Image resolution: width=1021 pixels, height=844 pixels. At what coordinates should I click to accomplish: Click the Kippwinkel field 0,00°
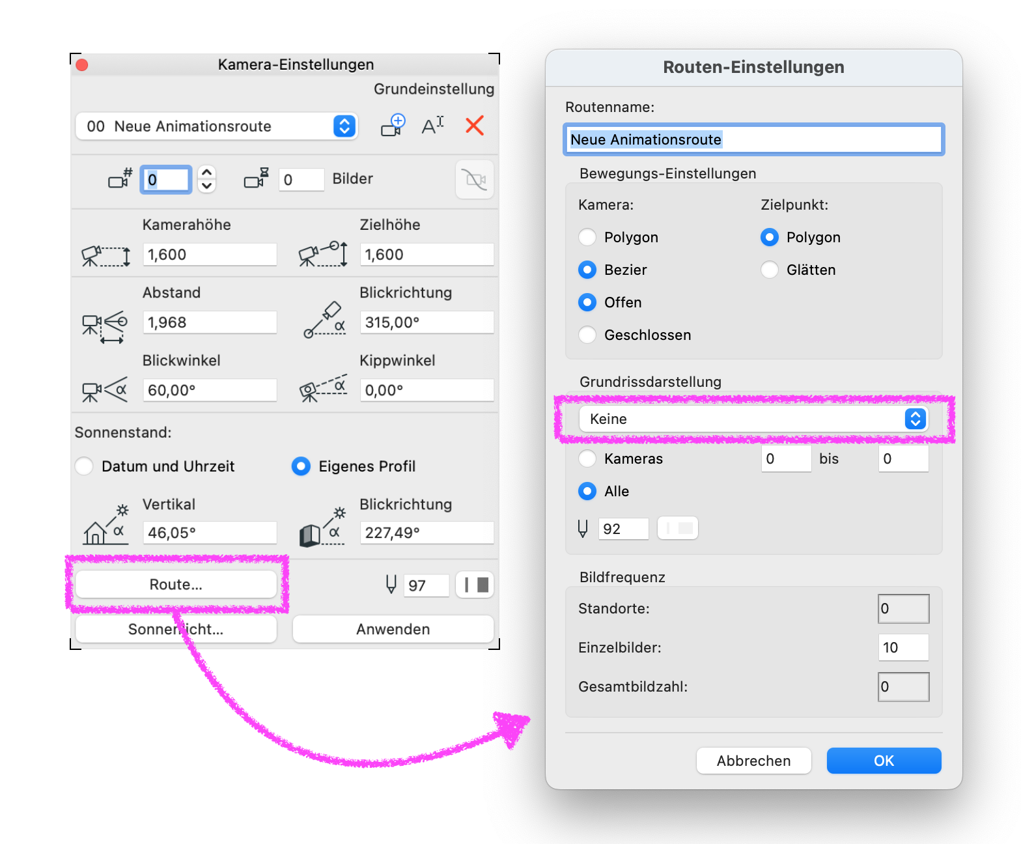point(427,390)
